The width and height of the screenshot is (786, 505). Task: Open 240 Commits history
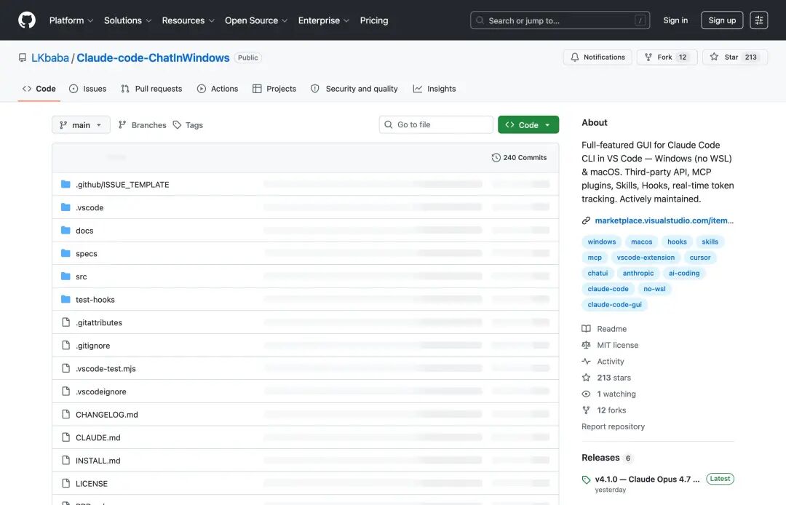pos(519,157)
